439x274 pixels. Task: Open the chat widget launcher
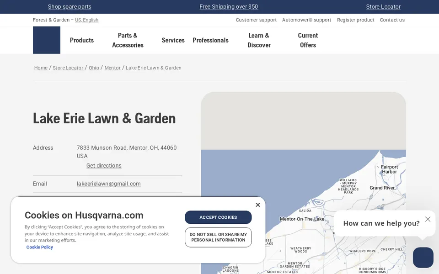click(423, 258)
